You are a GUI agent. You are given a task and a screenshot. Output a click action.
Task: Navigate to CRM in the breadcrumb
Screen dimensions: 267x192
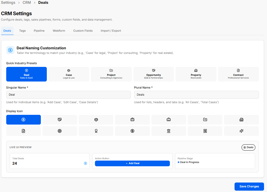click(27, 2)
